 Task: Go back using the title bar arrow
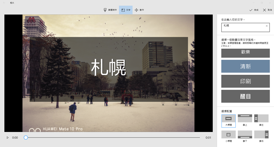tap(4, 3)
